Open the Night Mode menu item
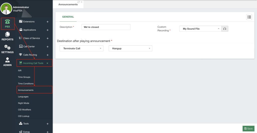The height and width of the screenshot is (133, 257). (24, 103)
